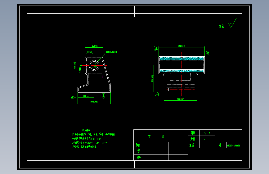Click the 68(60) horizontal dimension in left view
Screen dimensions: 269x174
(90, 52)
